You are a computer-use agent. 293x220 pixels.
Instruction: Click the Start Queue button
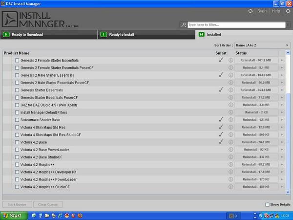(17, 204)
